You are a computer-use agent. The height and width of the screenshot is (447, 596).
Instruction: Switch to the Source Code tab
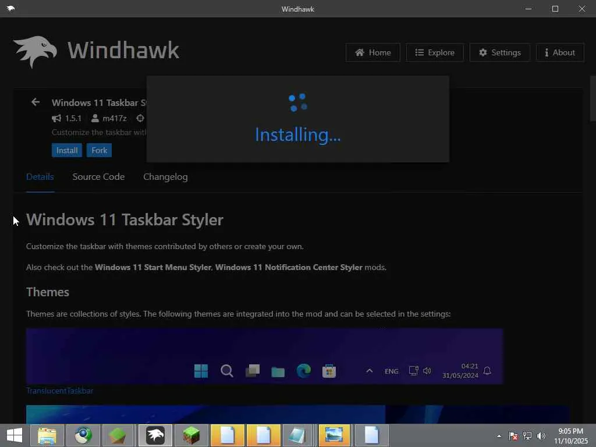pyautogui.click(x=98, y=177)
